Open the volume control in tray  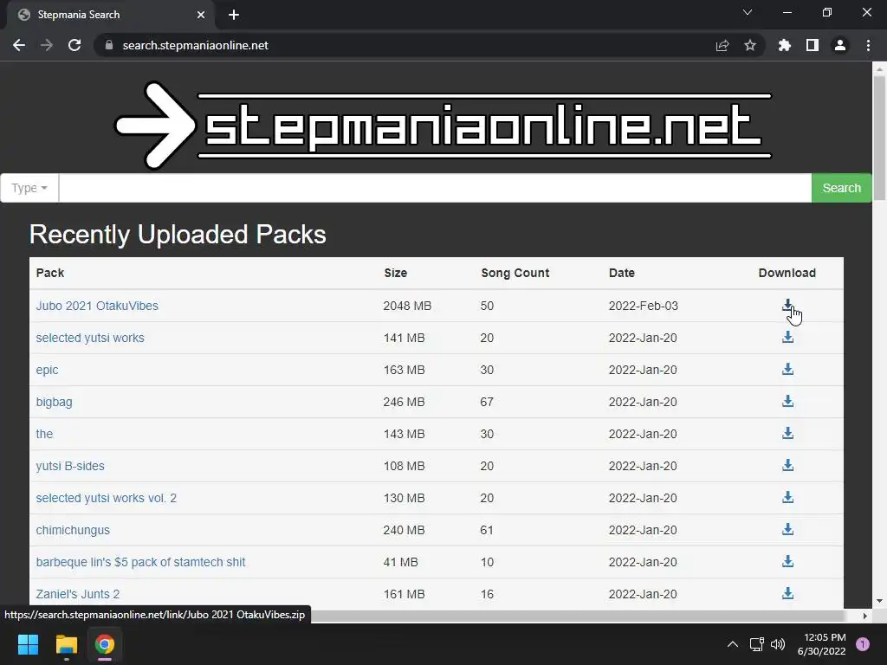click(778, 644)
